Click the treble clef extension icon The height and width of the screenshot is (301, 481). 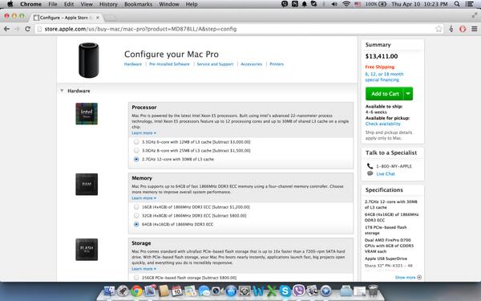tap(451, 29)
